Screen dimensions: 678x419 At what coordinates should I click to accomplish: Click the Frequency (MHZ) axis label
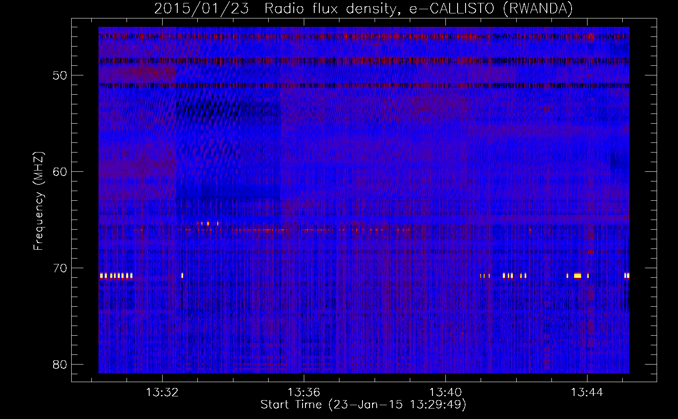(x=39, y=201)
